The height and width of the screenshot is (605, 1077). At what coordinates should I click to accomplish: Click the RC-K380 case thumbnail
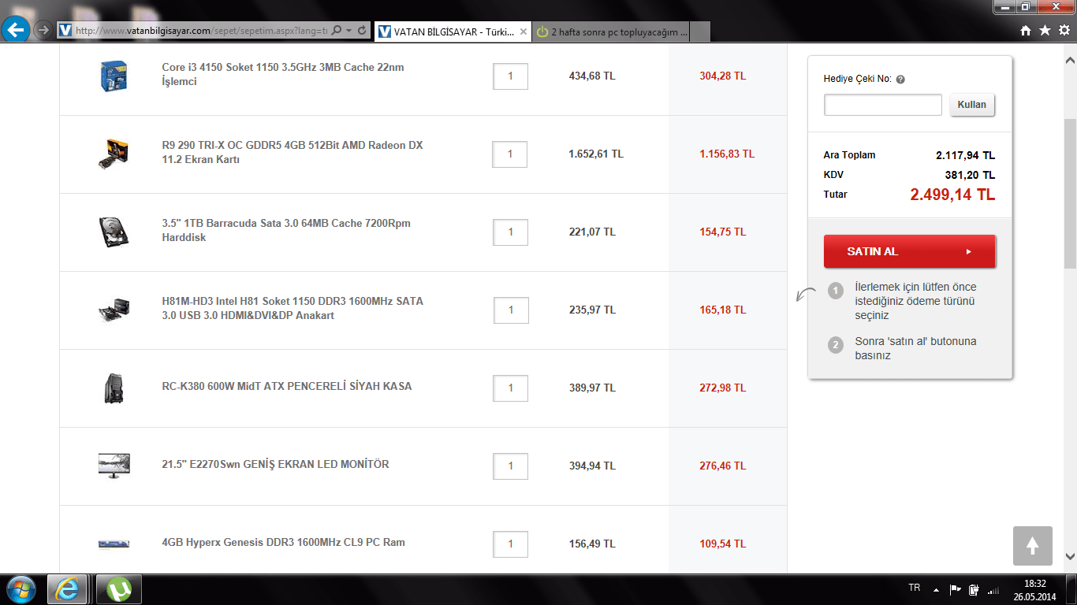tap(114, 388)
